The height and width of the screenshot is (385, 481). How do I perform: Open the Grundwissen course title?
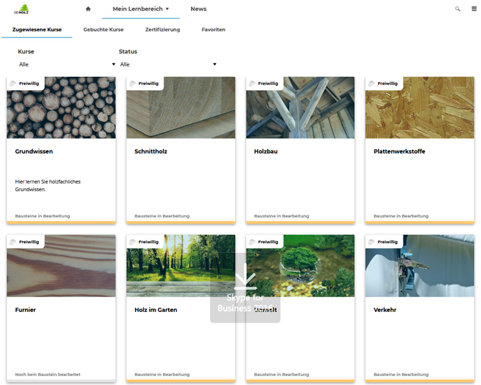[34, 151]
